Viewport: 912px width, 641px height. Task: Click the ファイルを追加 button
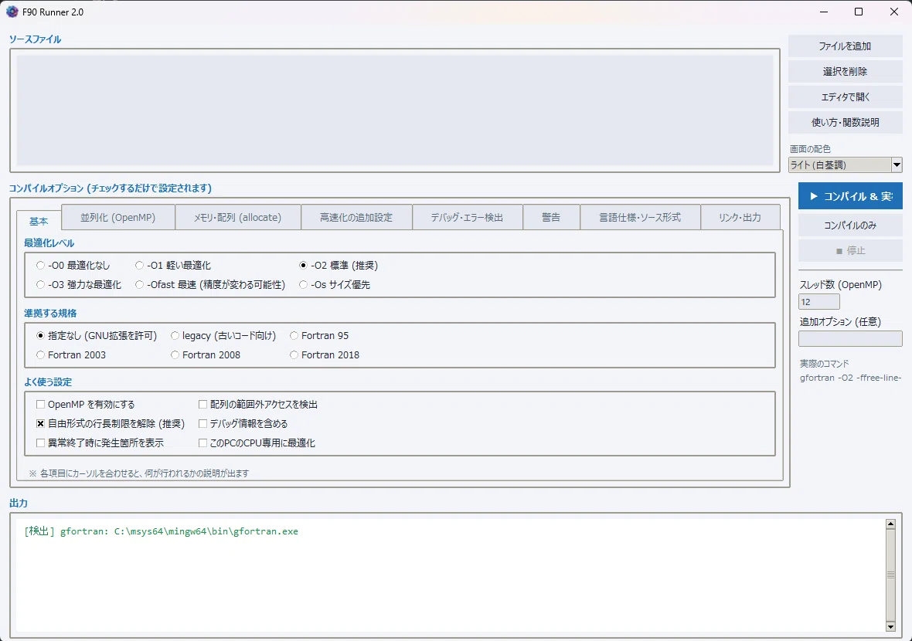pos(845,46)
